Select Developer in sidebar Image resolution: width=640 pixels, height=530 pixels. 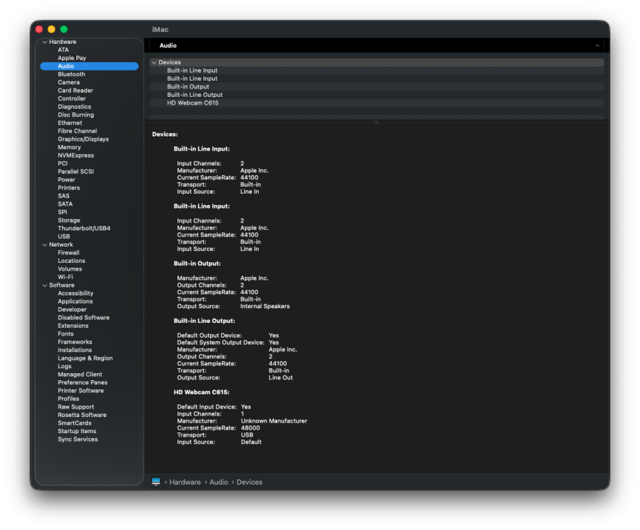tap(72, 310)
